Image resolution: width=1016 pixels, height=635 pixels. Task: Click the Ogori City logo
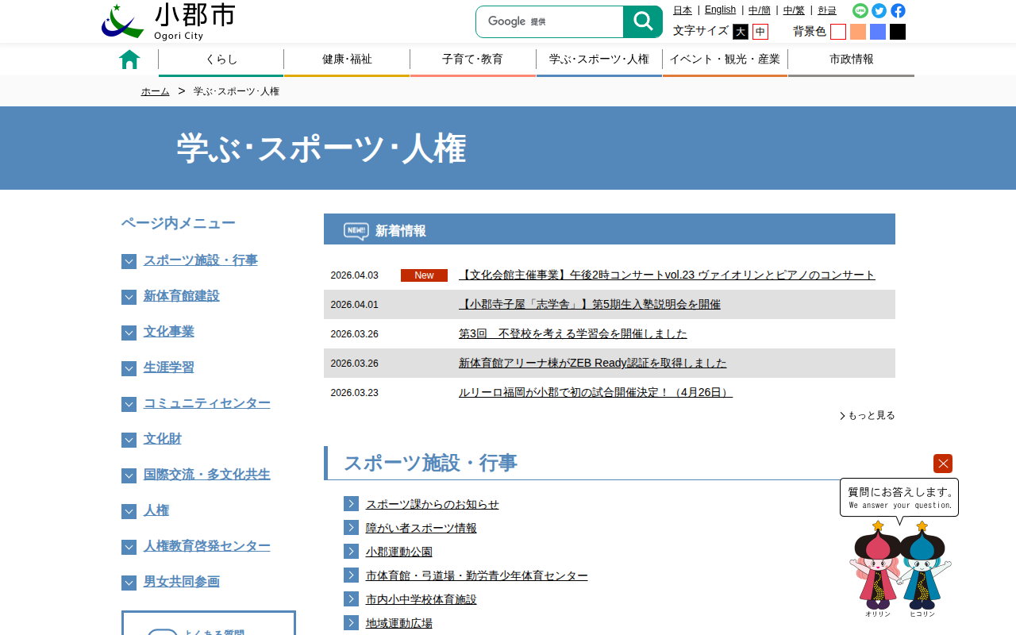(x=169, y=21)
